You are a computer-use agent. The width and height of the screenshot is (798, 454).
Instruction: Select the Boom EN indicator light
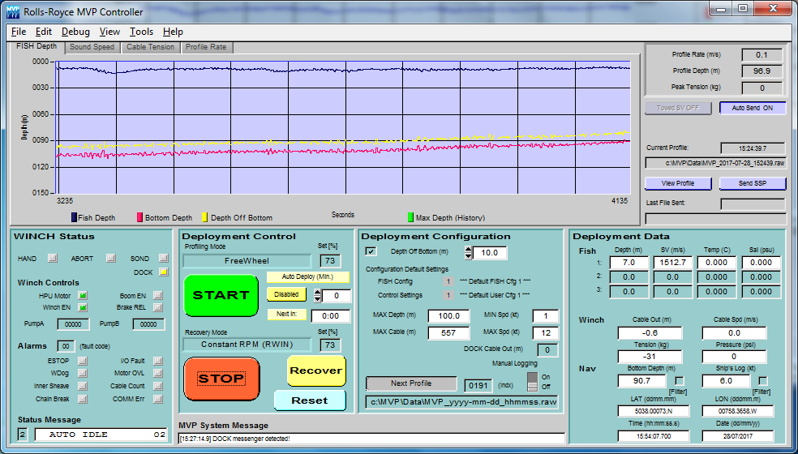tap(157, 295)
